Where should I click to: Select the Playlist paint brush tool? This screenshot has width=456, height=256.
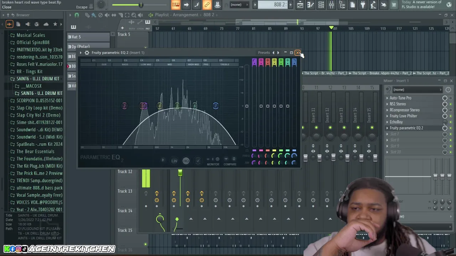[94, 15]
